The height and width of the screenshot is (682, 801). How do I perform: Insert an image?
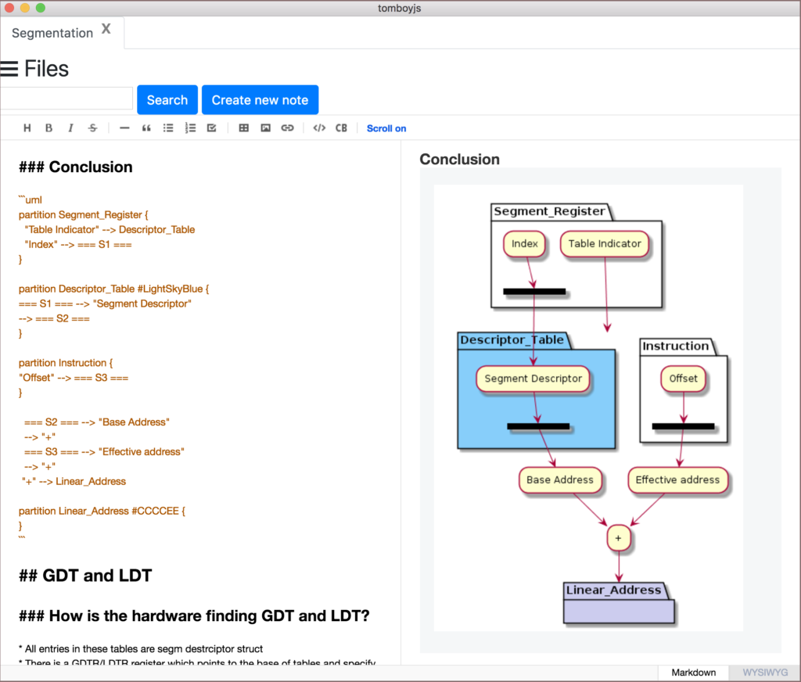[x=266, y=128]
